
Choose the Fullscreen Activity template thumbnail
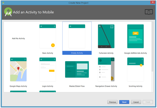(106, 36)
